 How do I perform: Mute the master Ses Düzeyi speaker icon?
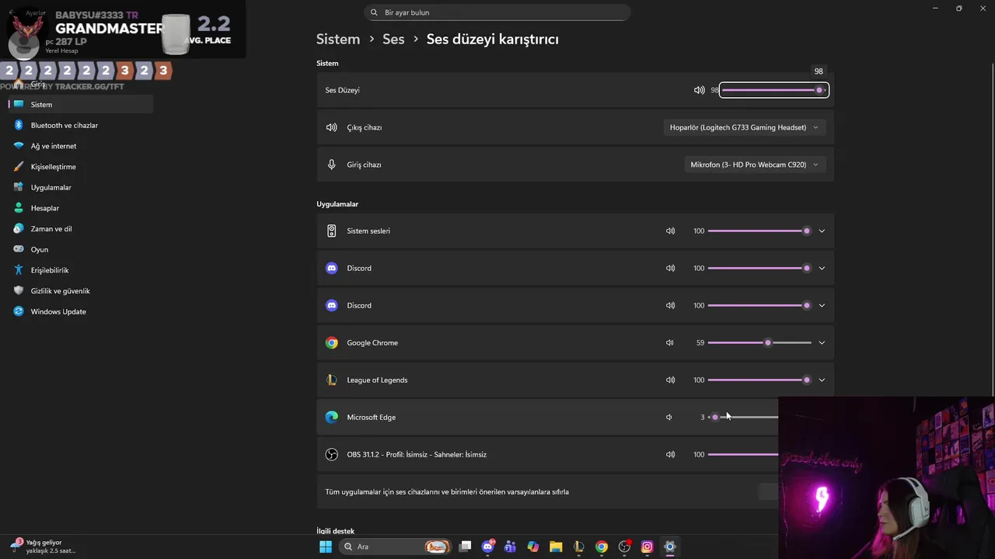point(699,90)
